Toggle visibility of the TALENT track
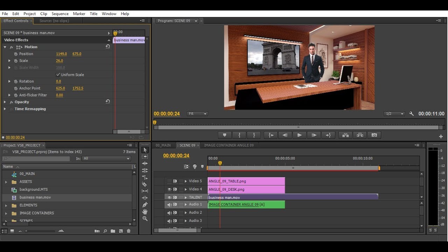 tap(169, 197)
